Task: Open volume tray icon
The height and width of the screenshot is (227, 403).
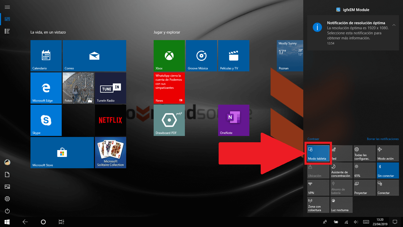Action: tap(356, 222)
